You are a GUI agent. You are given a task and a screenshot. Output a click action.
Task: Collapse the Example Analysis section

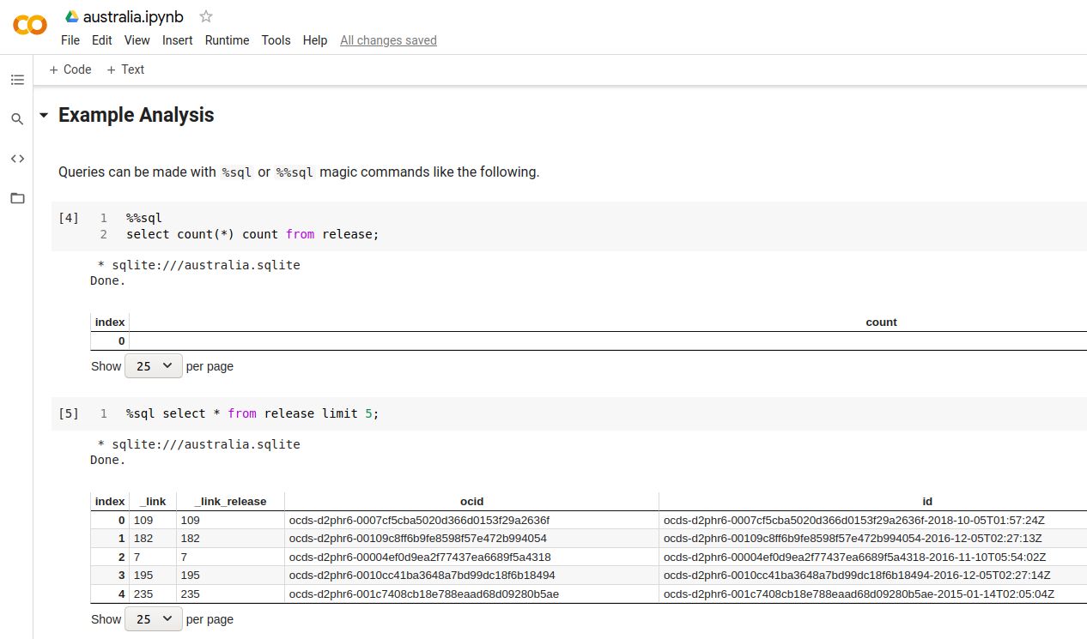pyautogui.click(x=44, y=115)
